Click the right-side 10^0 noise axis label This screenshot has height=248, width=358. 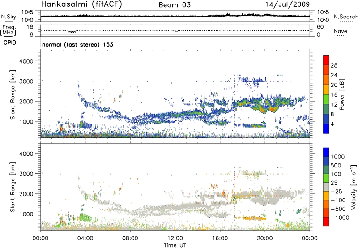click(323, 20)
